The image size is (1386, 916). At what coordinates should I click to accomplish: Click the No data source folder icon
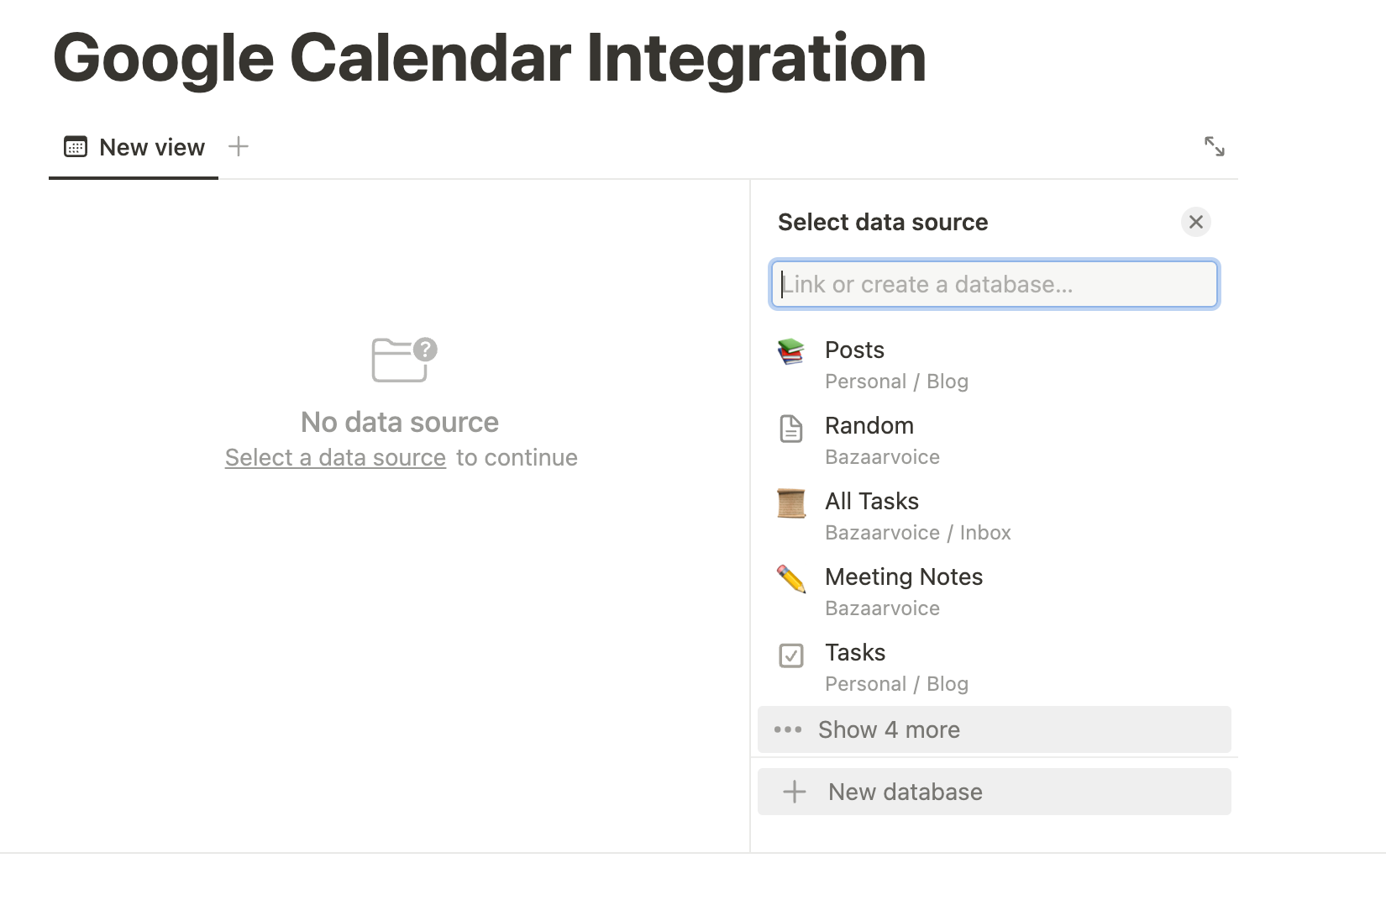click(404, 360)
